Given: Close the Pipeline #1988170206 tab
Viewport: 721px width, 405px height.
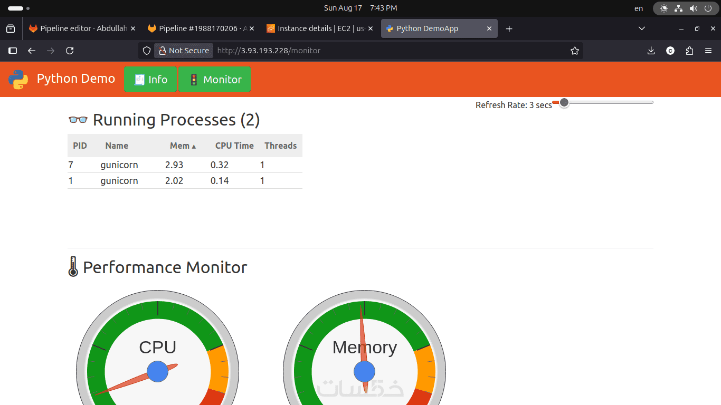Looking at the screenshot, I should coord(252,28).
